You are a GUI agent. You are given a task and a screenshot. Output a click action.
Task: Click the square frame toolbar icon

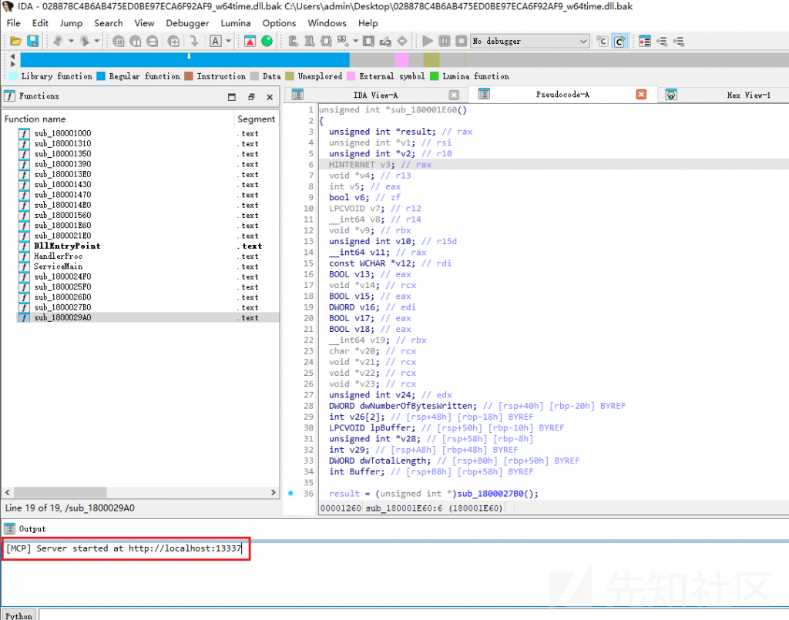tap(369, 42)
